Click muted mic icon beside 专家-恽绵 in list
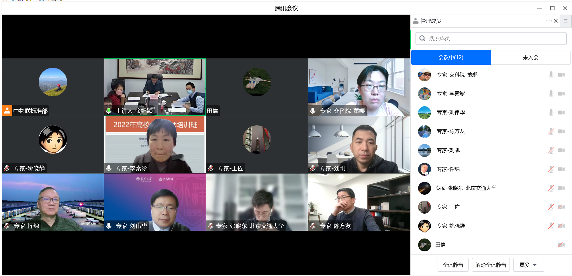Image resolution: width=572 pixels, height=276 pixels. click(551, 169)
